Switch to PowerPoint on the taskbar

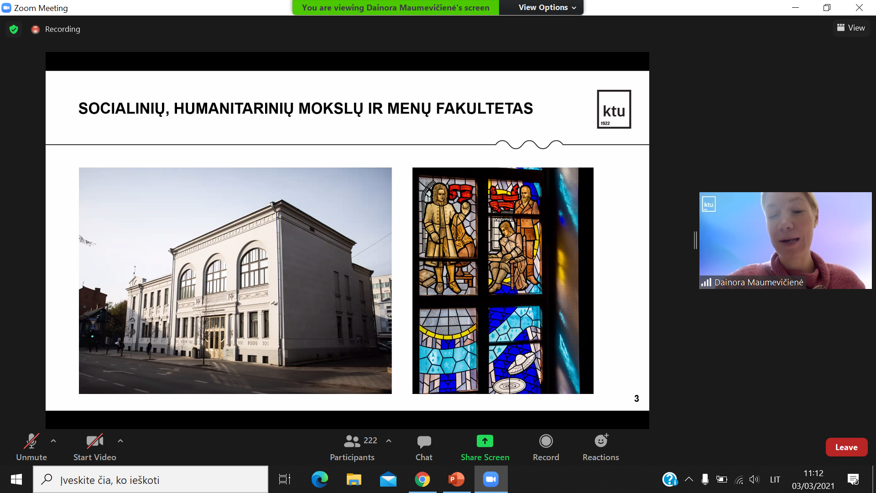click(457, 479)
